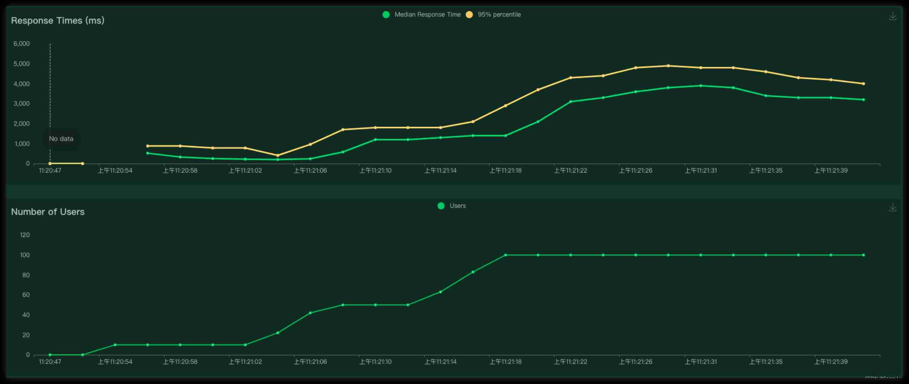Click 上午11:20:58 label on Users chart axis
Viewport: 909px width, 384px height.
click(180, 362)
